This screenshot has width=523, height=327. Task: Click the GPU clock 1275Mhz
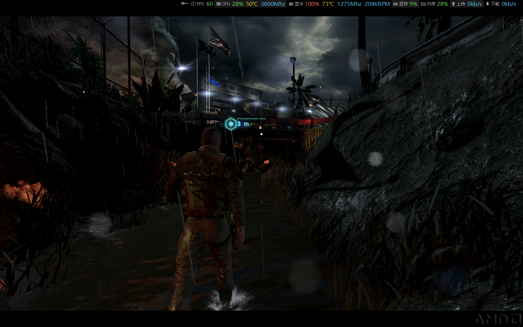click(x=349, y=4)
